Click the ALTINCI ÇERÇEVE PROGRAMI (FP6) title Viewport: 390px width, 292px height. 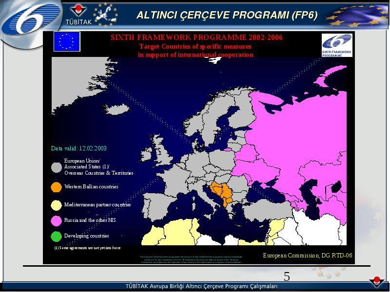click(x=227, y=16)
